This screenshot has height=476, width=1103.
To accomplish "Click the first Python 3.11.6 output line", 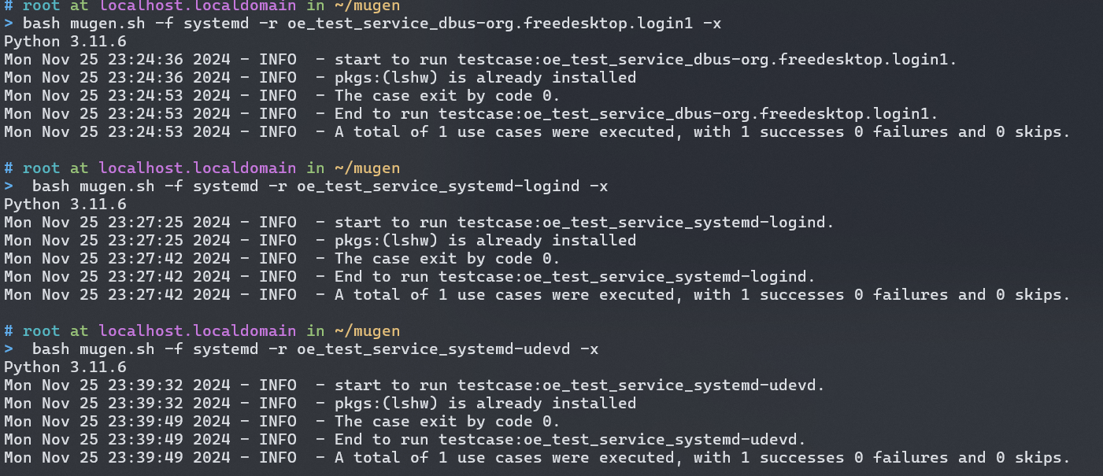I will [65, 42].
